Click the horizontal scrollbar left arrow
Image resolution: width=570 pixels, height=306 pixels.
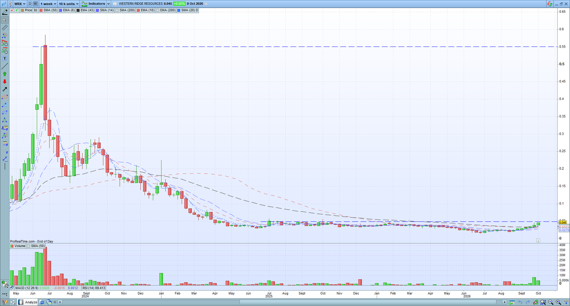(60, 302)
